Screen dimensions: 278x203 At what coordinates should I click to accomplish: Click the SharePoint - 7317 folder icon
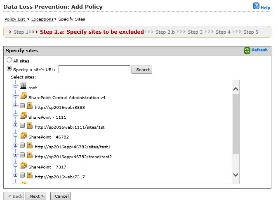click(x=24, y=166)
